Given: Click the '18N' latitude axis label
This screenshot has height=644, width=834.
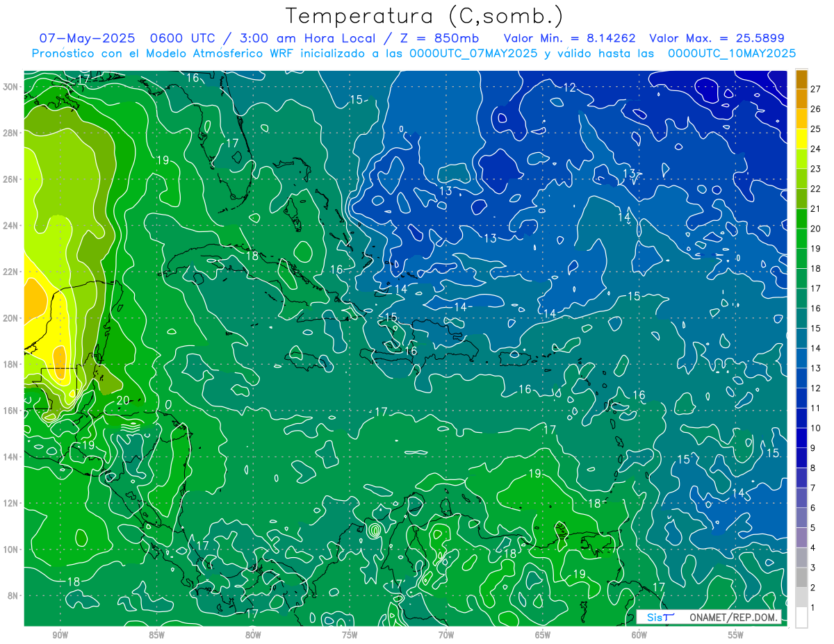Looking at the screenshot, I should 10,364.
